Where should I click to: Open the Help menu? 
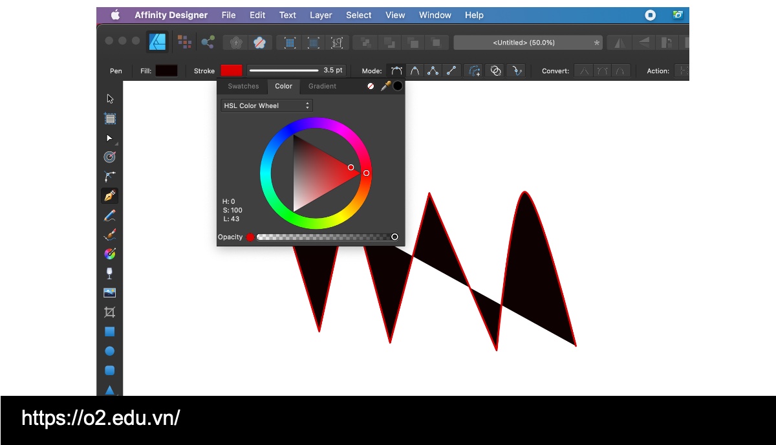pos(474,15)
